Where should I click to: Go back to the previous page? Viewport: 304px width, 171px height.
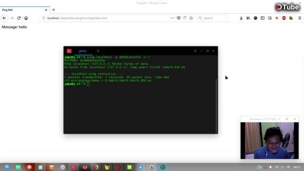(x=4, y=18)
